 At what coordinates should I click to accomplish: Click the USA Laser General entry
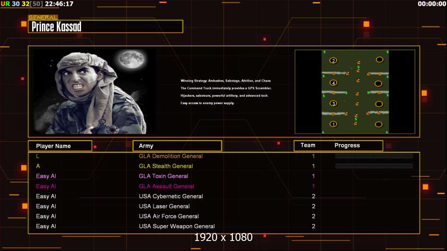164,206
